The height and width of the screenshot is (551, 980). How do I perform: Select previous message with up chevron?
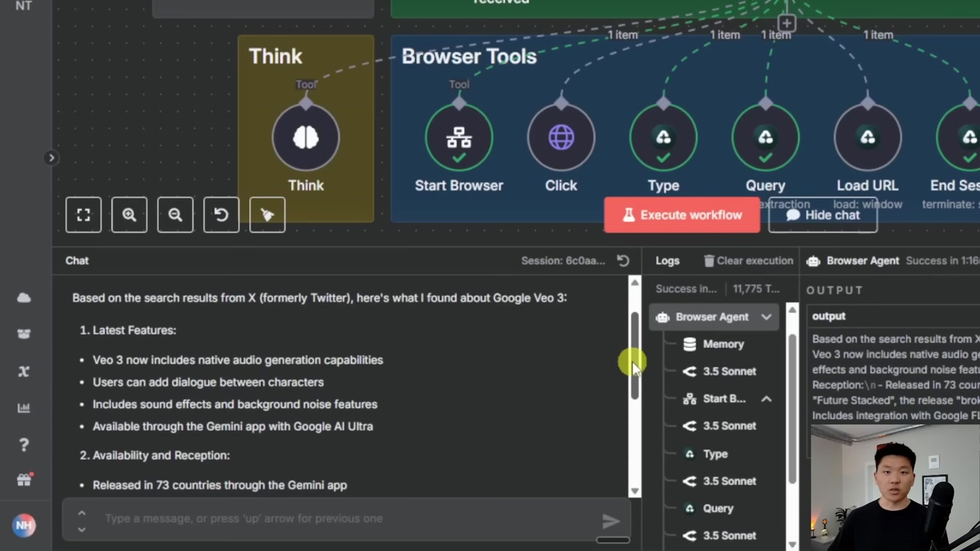pos(82,513)
